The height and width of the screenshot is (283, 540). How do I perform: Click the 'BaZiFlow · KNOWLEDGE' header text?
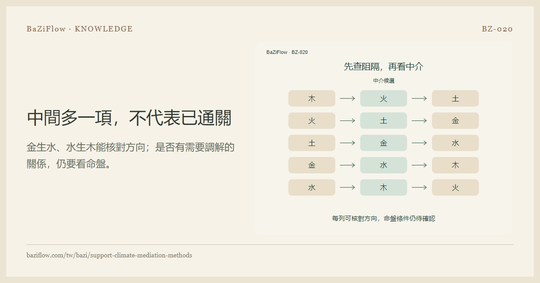click(80, 29)
